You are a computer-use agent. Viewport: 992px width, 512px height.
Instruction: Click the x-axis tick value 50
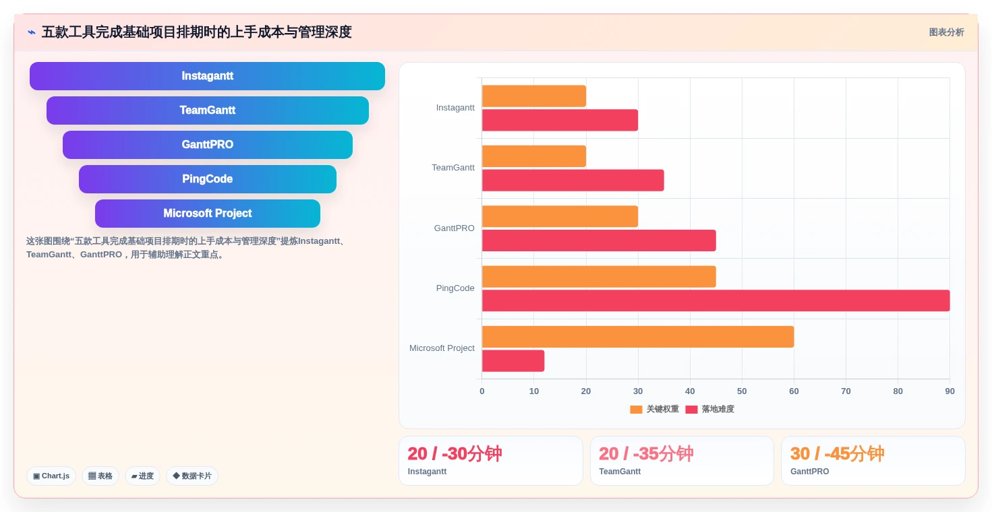742,391
